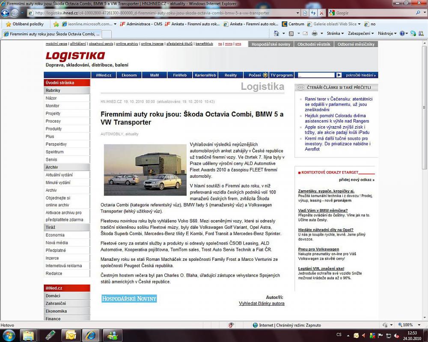Click the network icon in system tray

[x=389, y=336]
